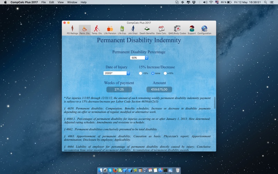The image size is (278, 174).
Task: Click the Fri 12 May clock
Action: [x=247, y=2]
